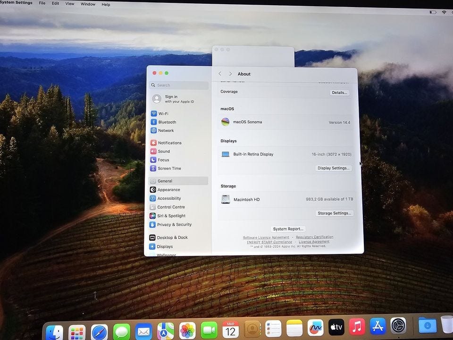
Task: Open Reminders from the Dock
Action: 273,329
